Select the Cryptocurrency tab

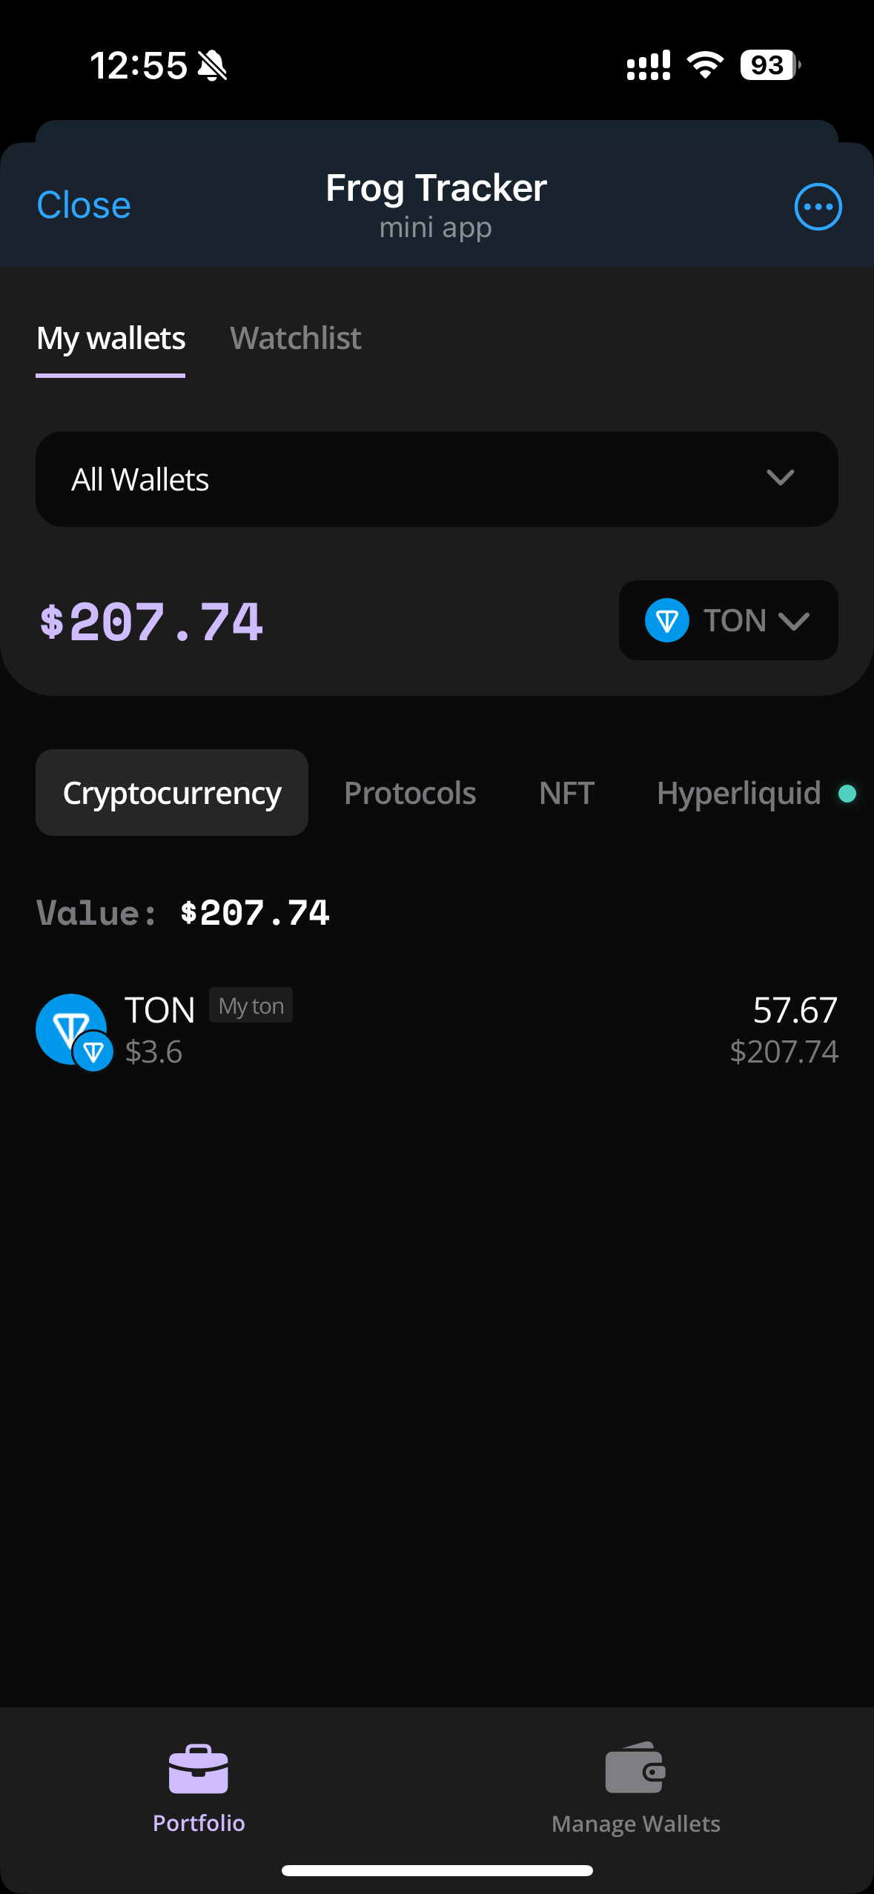point(172,793)
